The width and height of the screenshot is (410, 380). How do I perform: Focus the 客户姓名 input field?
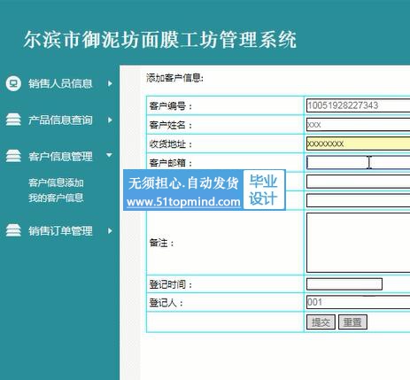tap(358, 125)
